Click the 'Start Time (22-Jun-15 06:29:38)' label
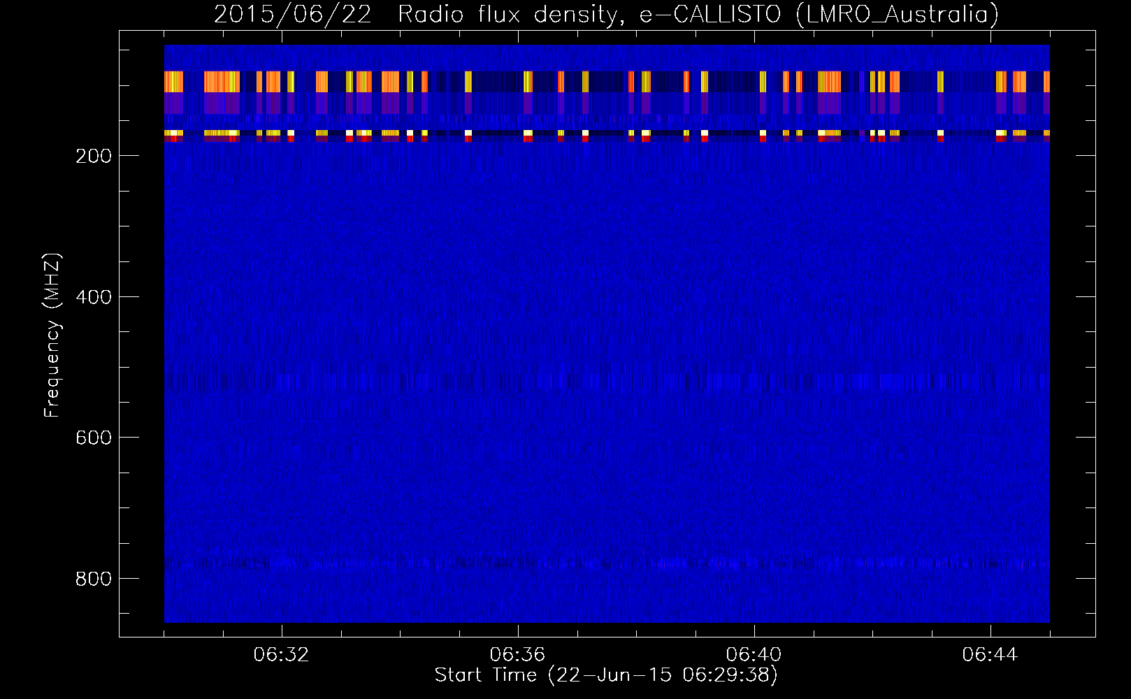Screen dimensions: 1131x699 coord(606,675)
